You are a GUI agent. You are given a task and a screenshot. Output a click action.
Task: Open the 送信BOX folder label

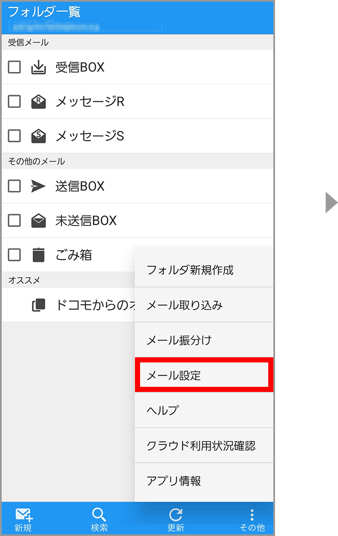point(80,186)
